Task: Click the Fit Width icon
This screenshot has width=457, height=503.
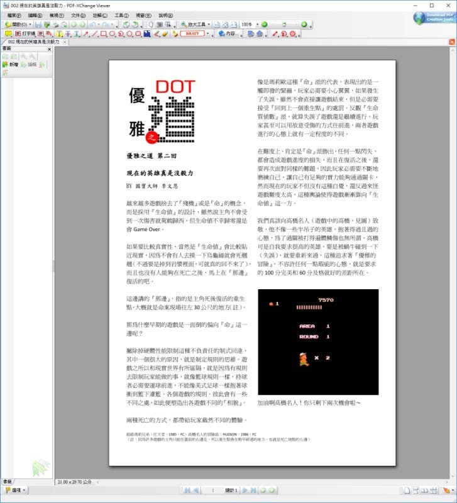Action: [x=234, y=25]
